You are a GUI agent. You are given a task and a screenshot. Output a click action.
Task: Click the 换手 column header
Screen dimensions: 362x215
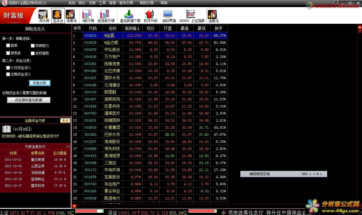219,28
